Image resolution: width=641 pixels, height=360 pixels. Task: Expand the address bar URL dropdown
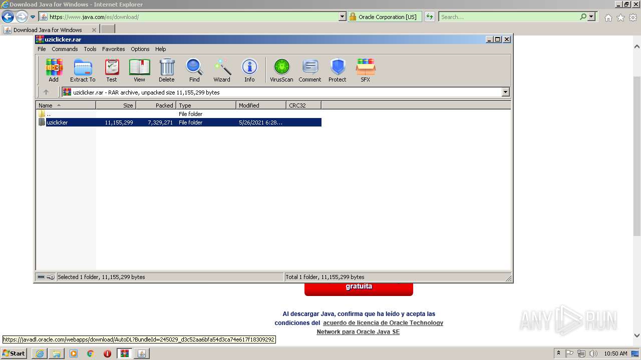point(342,17)
